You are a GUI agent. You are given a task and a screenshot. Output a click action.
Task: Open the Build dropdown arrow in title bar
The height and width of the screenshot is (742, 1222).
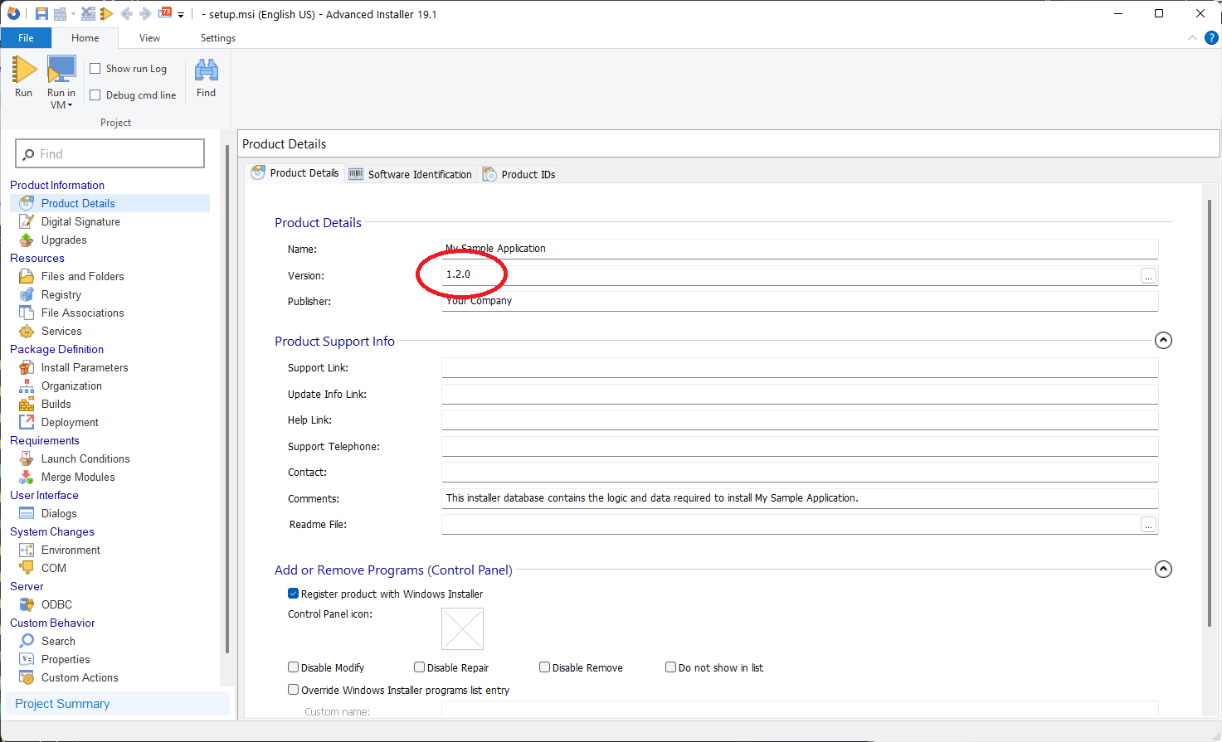click(x=73, y=14)
